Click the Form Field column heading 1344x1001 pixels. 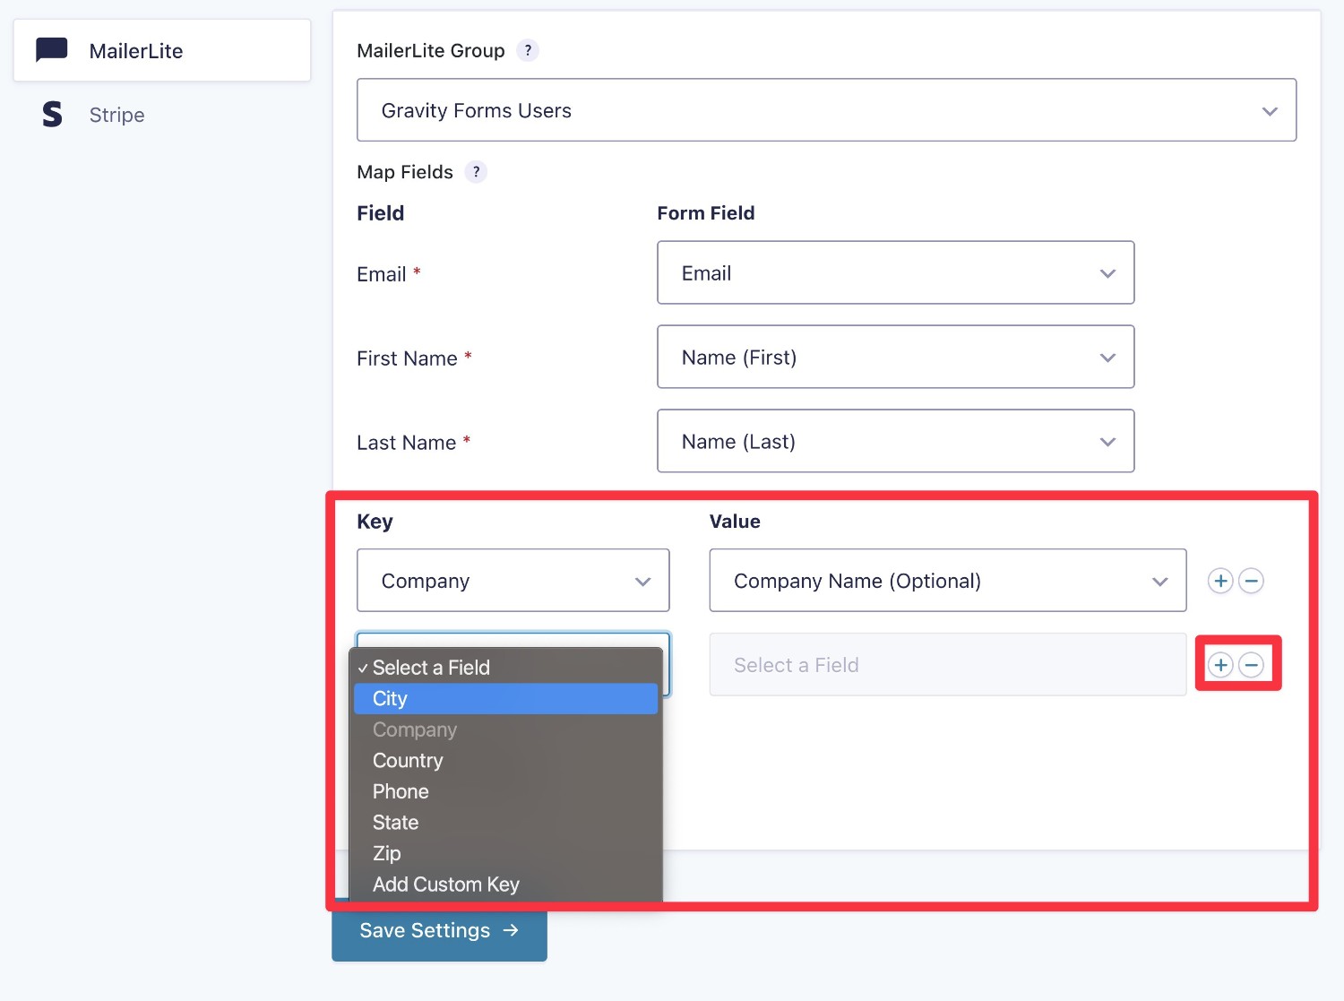click(x=706, y=213)
